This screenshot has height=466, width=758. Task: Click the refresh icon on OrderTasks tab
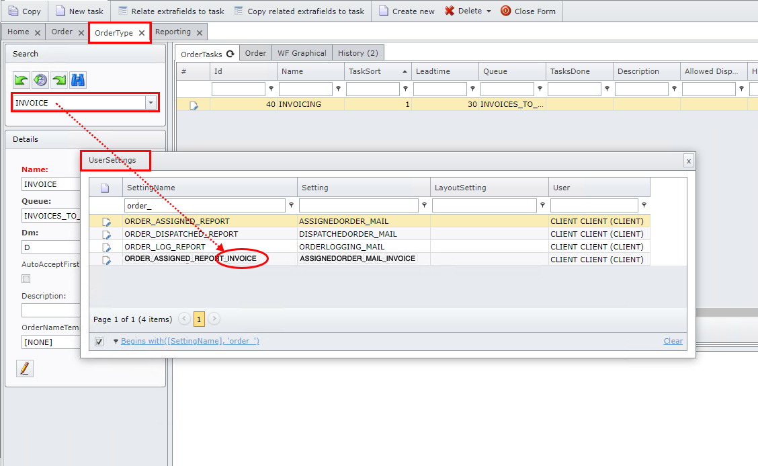[x=231, y=53]
